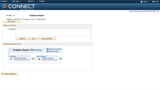Image resolution: width=160 pixels, height=90 pixels.
Task: Click the 'Employee Services Analyst' label
Action: (x=49, y=60)
